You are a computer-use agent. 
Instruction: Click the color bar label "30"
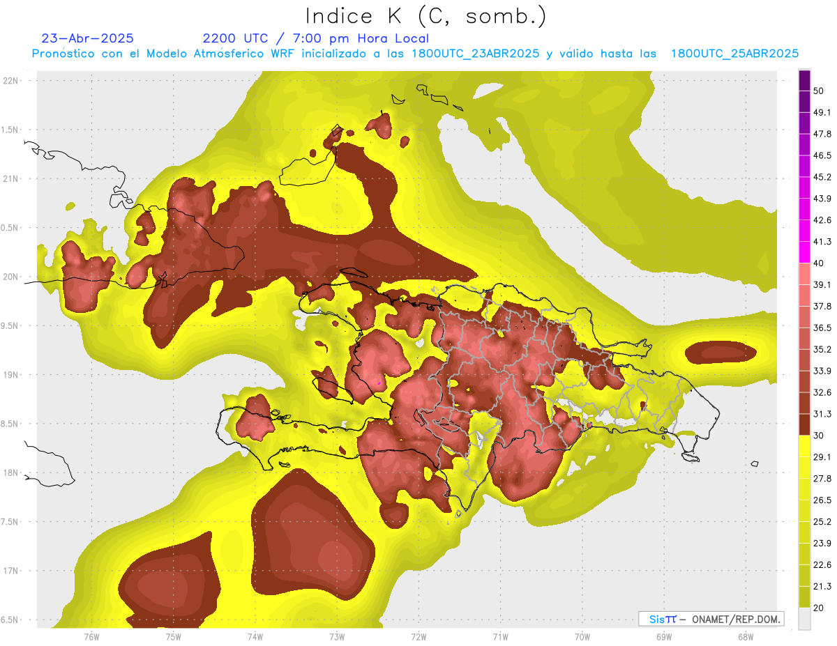pos(819,436)
